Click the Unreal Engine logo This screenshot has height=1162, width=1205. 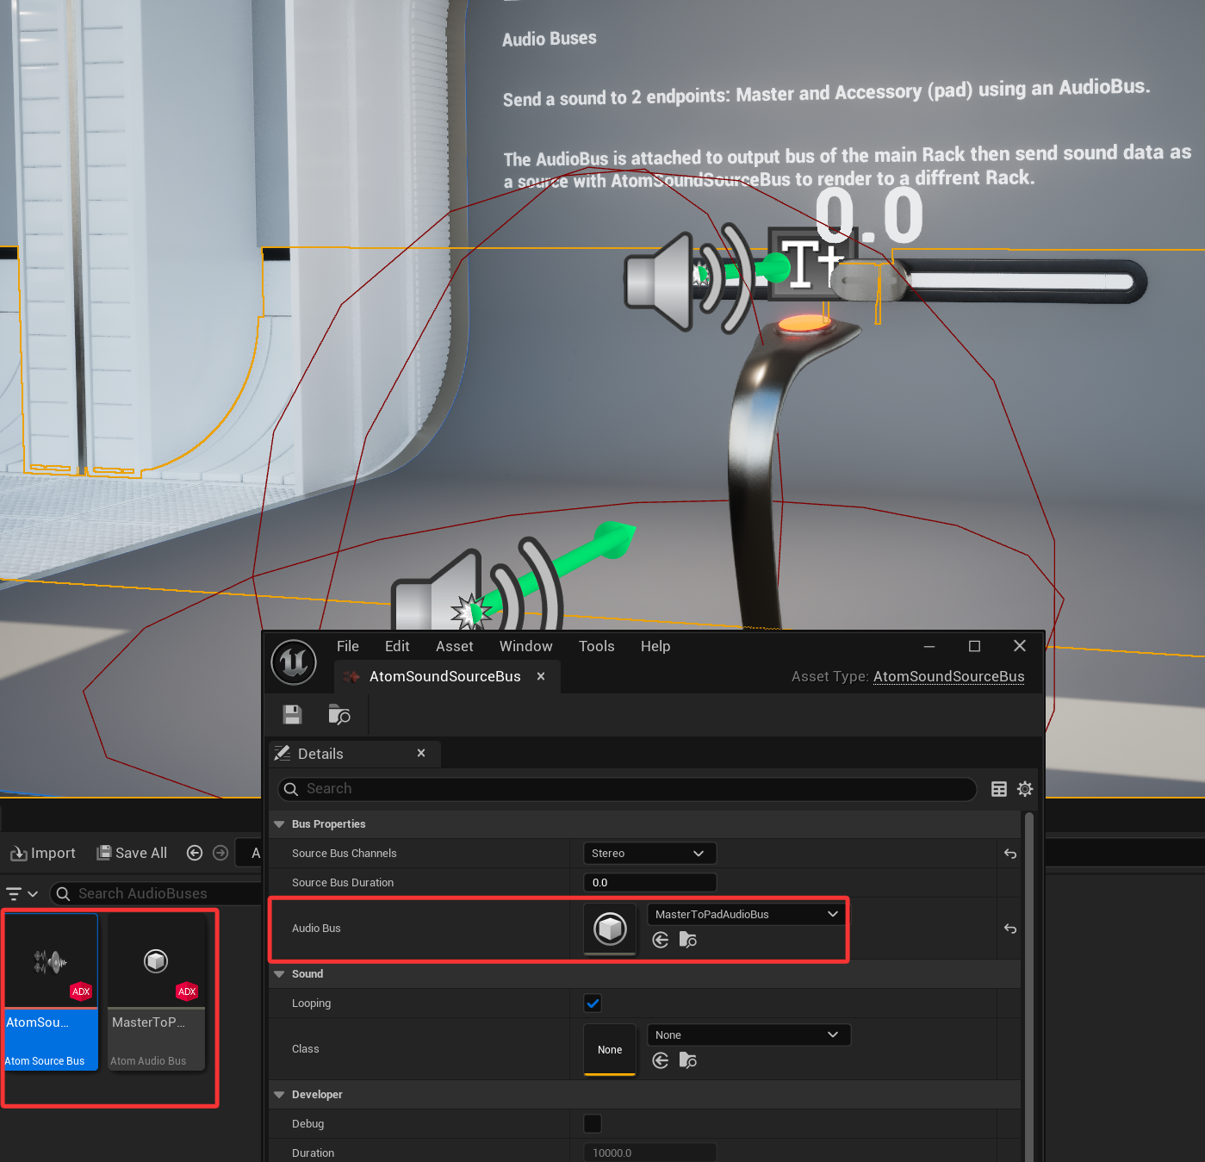[x=294, y=662]
